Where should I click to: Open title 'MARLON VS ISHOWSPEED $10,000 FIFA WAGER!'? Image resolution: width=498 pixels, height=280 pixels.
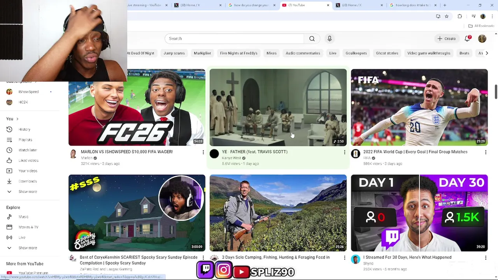pyautogui.click(x=126, y=152)
